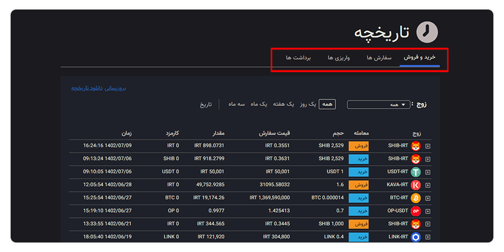Image resolution: width=504 pixels, height=252 pixels.
Task: Click the orange فروش badge in KAVA-IRT row
Action: click(x=358, y=185)
